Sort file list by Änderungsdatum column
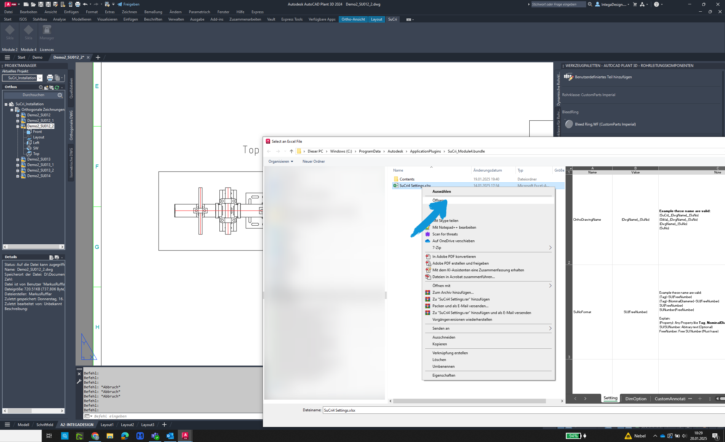The image size is (725, 442). click(x=488, y=170)
